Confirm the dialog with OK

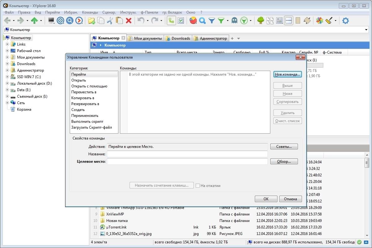[x=266, y=199]
